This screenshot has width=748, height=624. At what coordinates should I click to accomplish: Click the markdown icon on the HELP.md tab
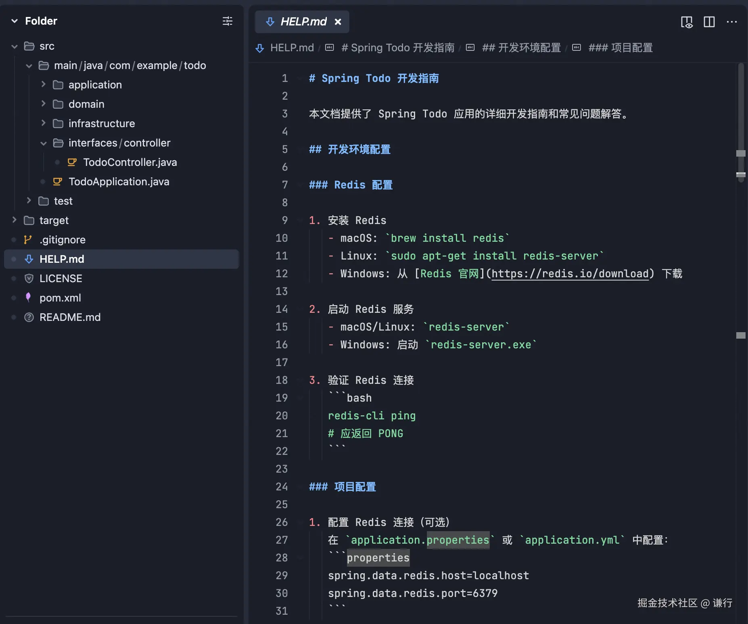[270, 22]
